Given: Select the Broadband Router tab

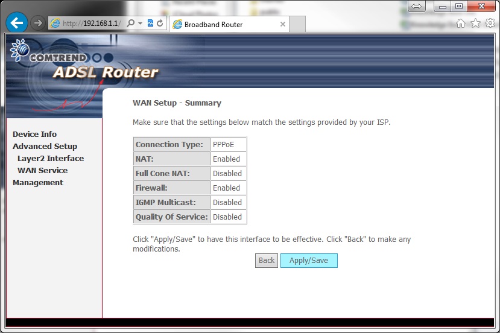Looking at the screenshot, I should tap(229, 24).
